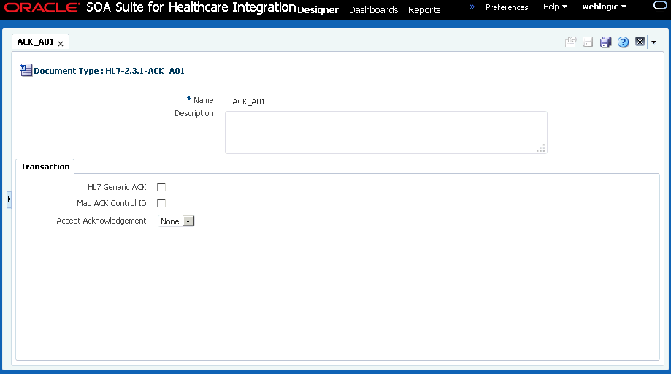Enable the HL7 Generic ACK checkbox

click(161, 187)
